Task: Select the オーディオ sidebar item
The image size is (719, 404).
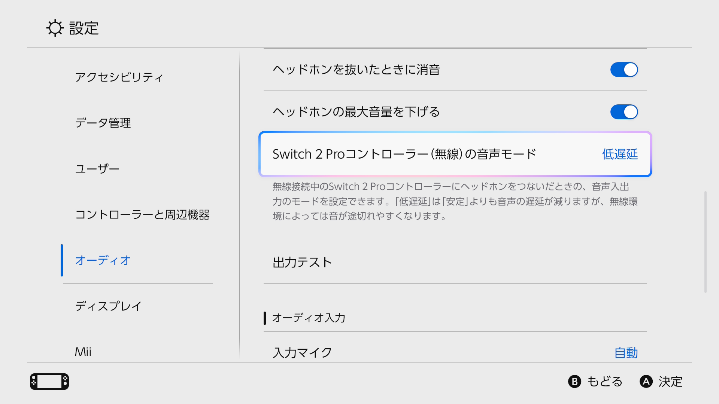Action: [x=103, y=260]
